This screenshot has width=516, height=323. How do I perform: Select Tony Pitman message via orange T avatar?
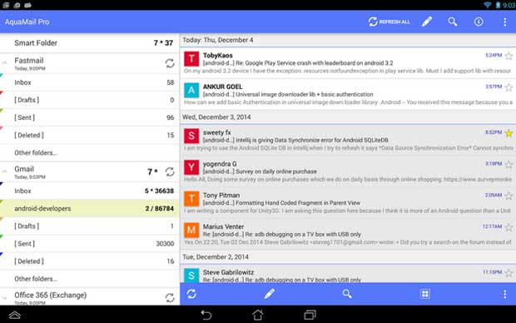pyautogui.click(x=191, y=199)
